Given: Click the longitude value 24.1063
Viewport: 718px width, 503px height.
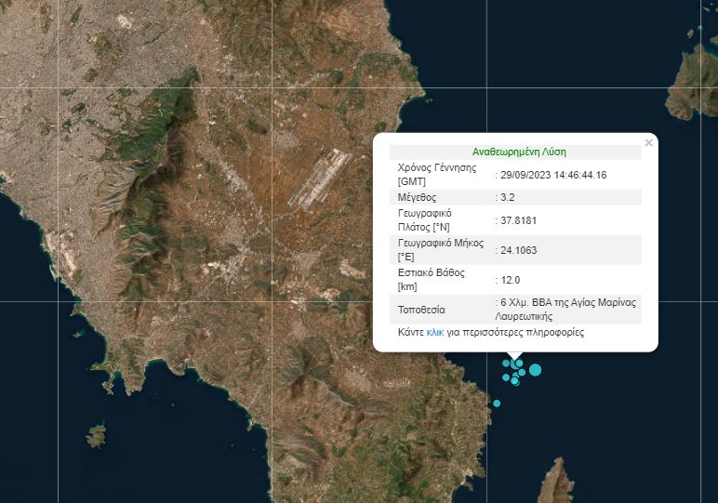Looking at the screenshot, I should pyautogui.click(x=519, y=250).
